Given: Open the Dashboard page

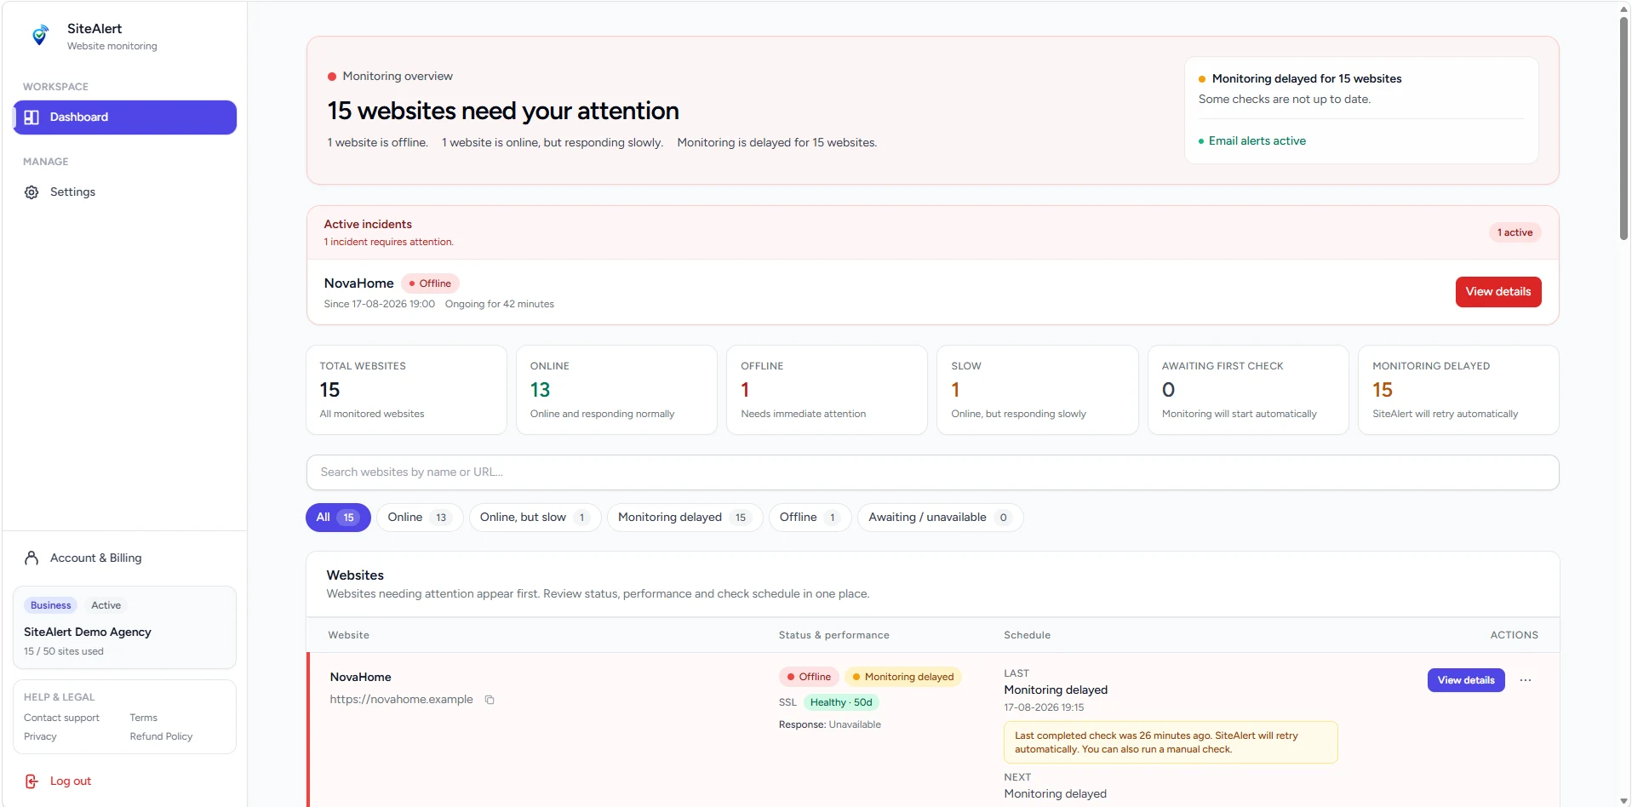Looking at the screenshot, I should pyautogui.click(x=125, y=117).
